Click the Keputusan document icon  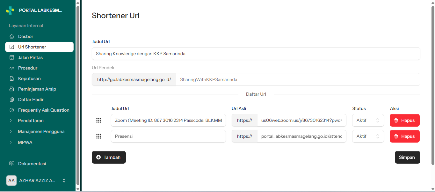(12, 78)
